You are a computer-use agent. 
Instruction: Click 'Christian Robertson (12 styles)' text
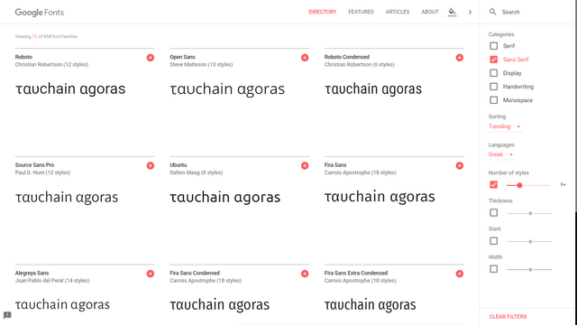click(51, 64)
